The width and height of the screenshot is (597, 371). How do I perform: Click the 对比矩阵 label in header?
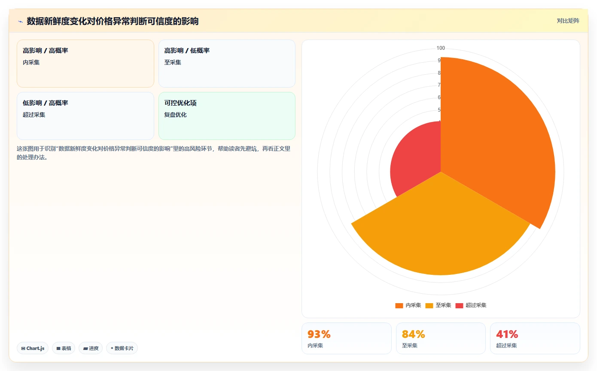[568, 21]
